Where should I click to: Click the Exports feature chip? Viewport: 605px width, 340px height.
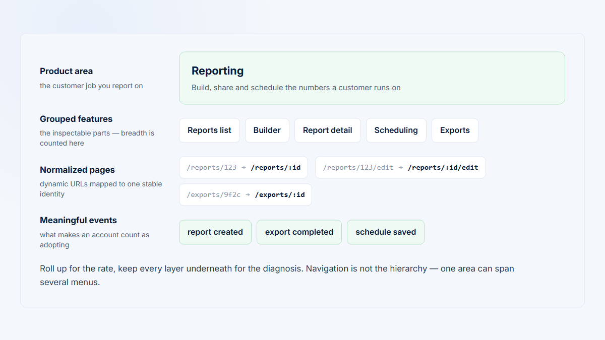click(455, 130)
